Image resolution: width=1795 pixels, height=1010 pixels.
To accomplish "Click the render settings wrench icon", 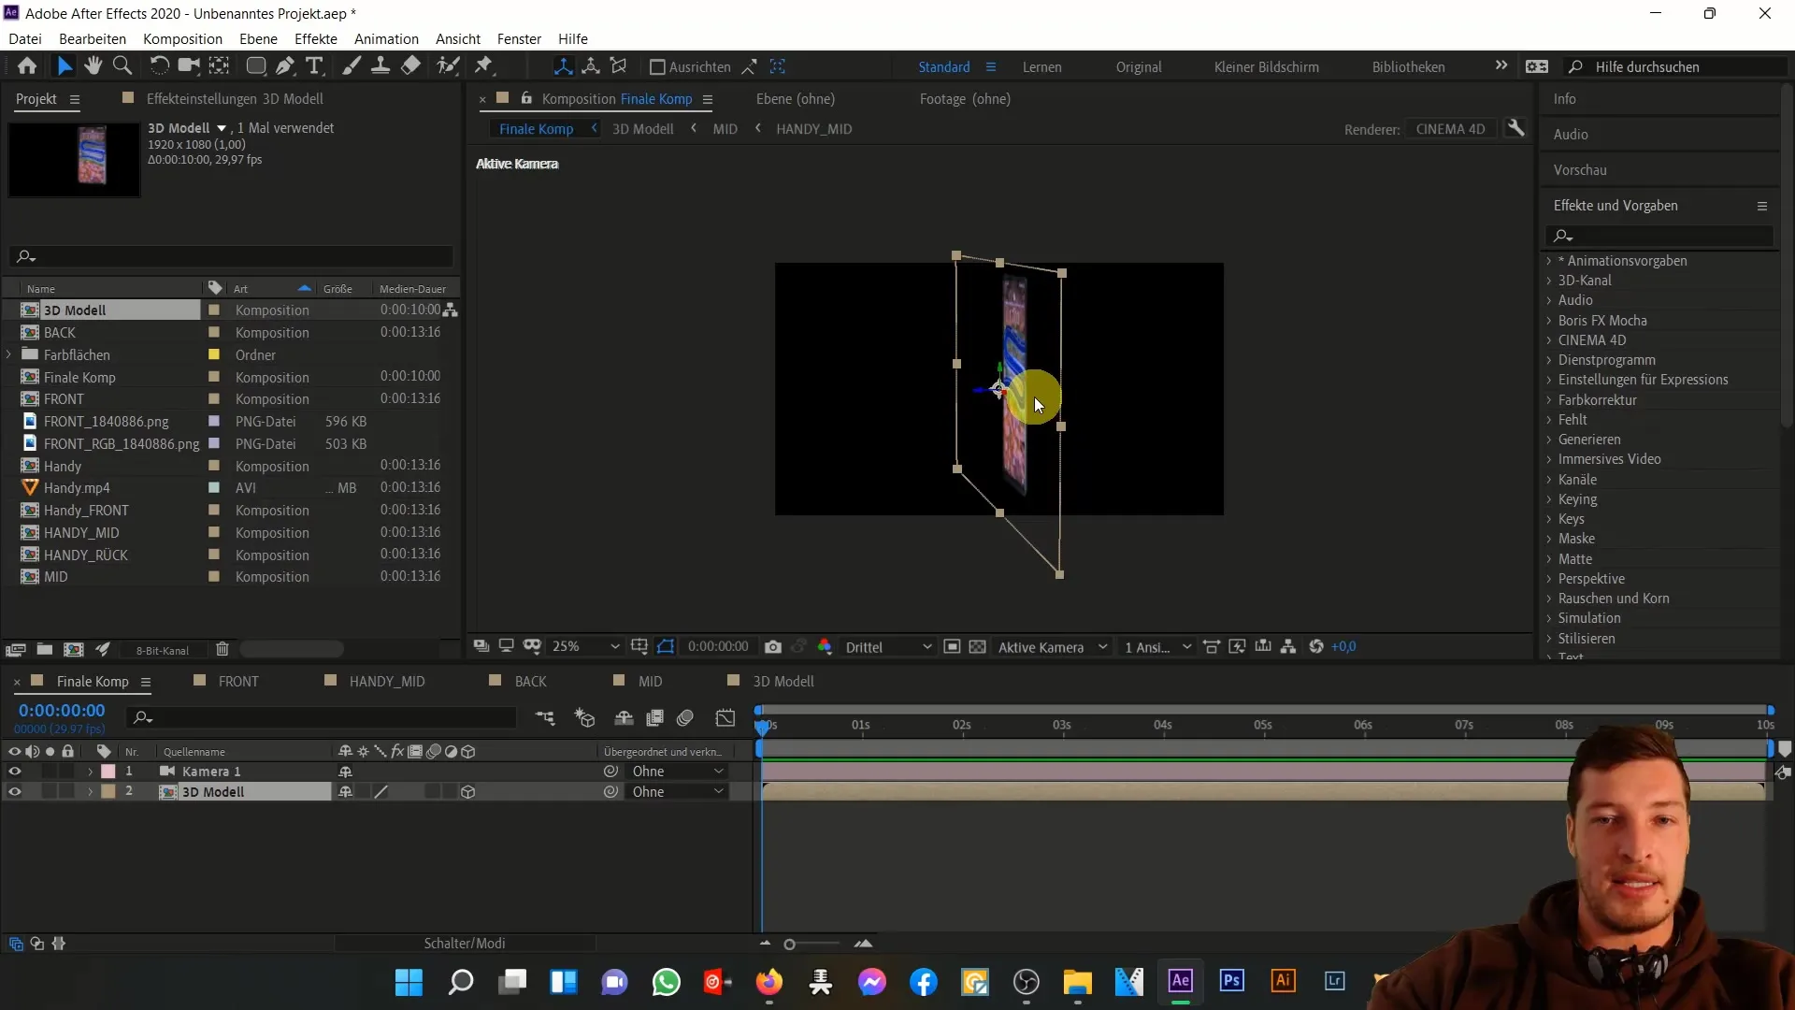I will click(x=1521, y=128).
